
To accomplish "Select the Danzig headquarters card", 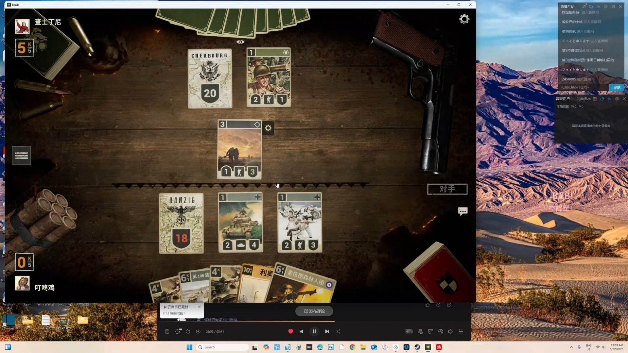I will click(181, 223).
